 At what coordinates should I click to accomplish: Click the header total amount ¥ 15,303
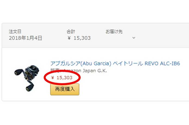79,38
